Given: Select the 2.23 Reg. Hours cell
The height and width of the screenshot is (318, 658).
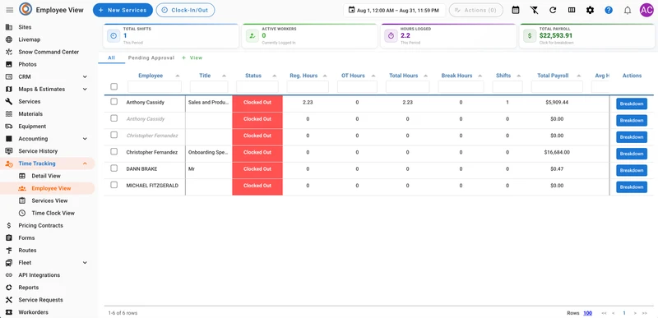Looking at the screenshot, I should 308,102.
